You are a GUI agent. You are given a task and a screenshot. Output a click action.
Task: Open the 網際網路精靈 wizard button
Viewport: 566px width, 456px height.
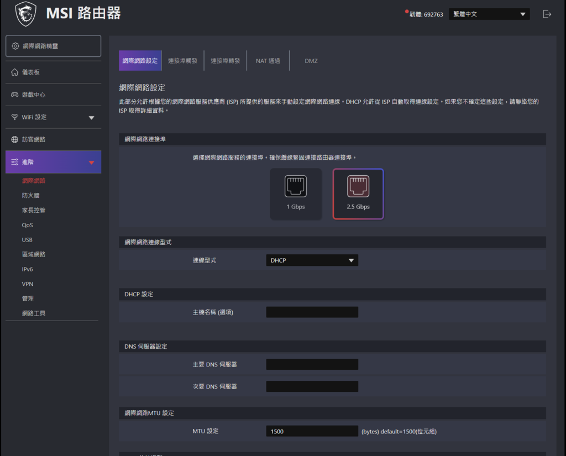[x=54, y=46]
